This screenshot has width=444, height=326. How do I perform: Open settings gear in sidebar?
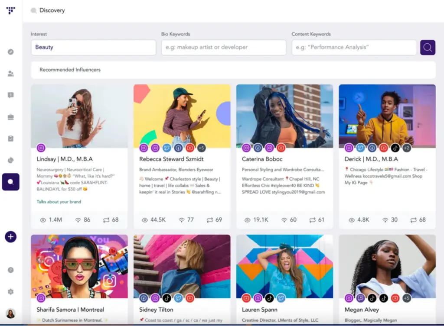click(x=11, y=292)
